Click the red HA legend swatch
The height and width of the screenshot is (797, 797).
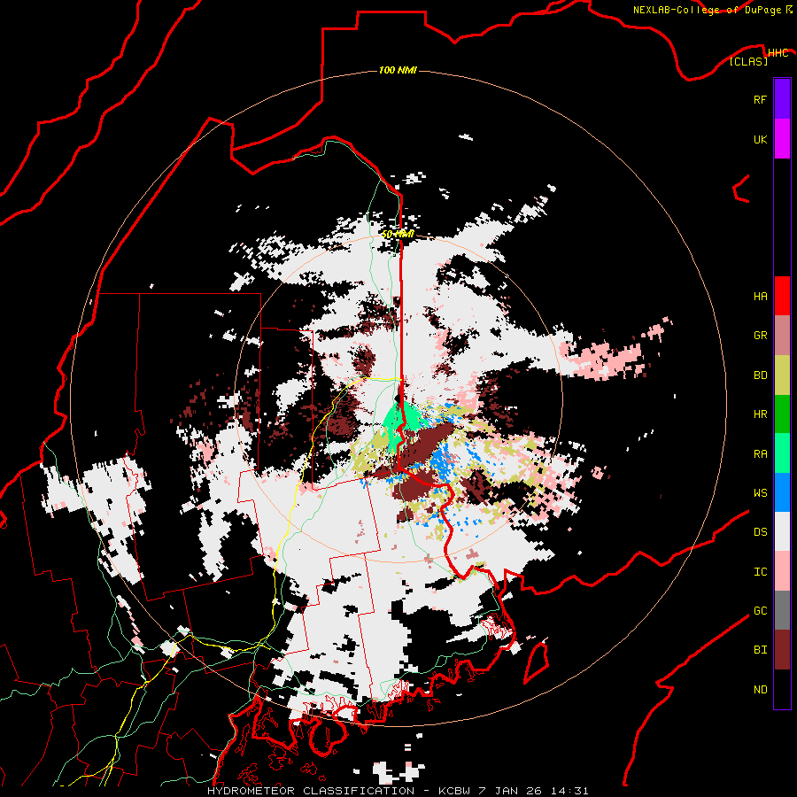[782, 296]
